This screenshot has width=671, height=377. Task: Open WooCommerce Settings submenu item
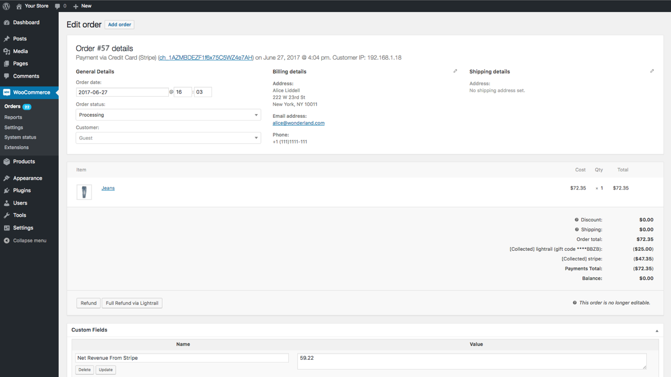pos(14,127)
